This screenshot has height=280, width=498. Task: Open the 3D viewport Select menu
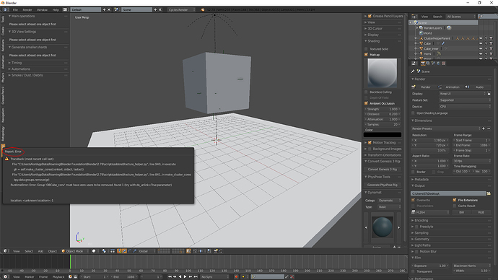29,251
